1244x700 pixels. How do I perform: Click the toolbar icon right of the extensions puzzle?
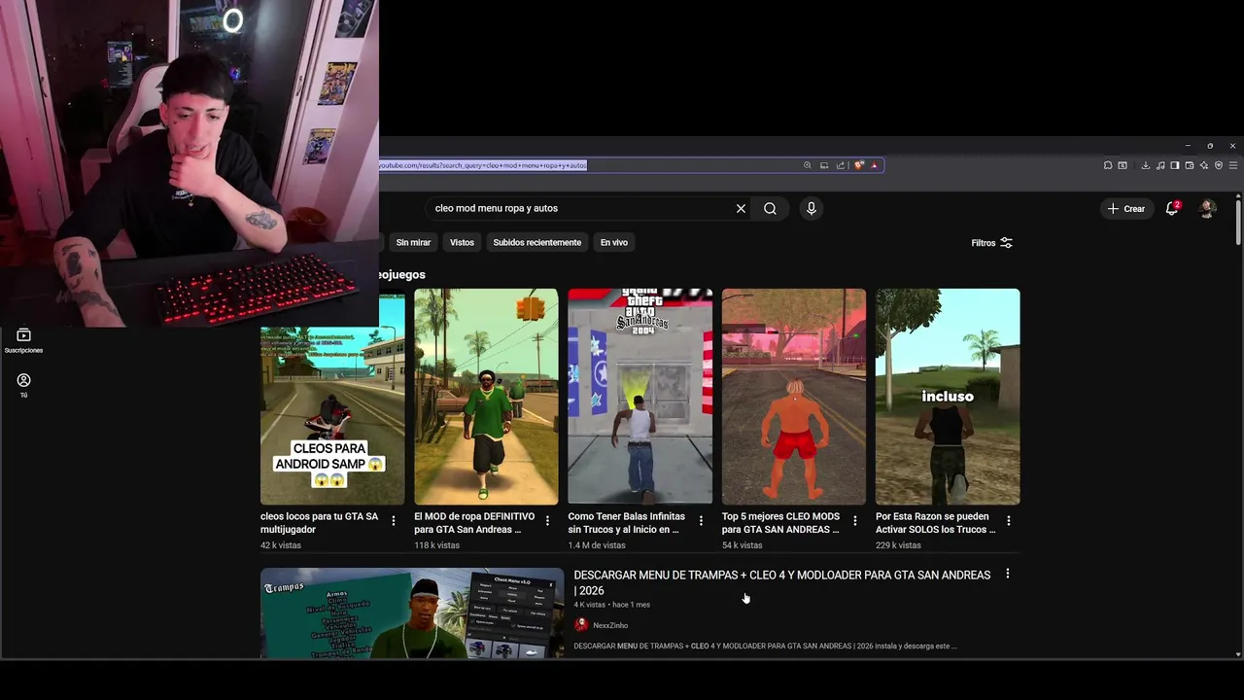(1123, 165)
